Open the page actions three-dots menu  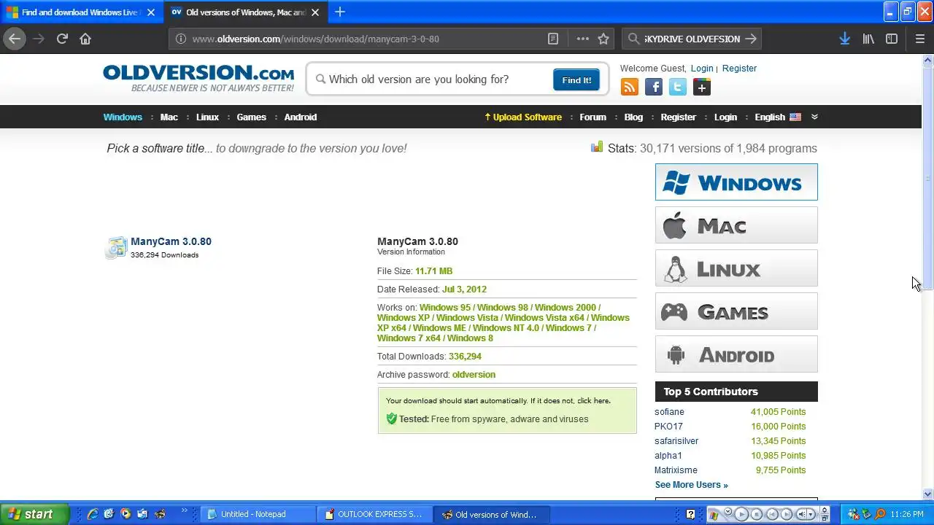click(582, 39)
